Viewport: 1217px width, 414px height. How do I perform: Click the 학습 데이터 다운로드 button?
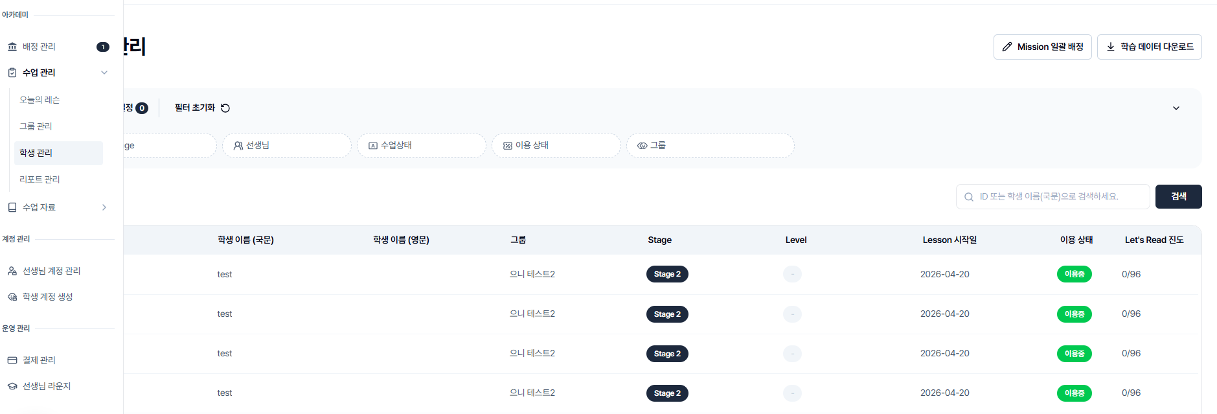point(1150,47)
